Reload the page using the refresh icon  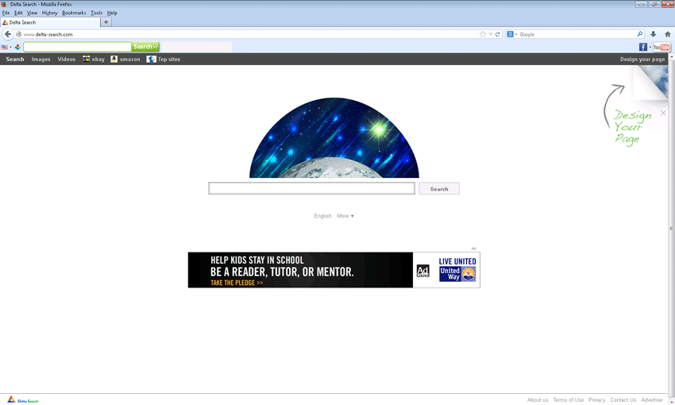(x=498, y=34)
